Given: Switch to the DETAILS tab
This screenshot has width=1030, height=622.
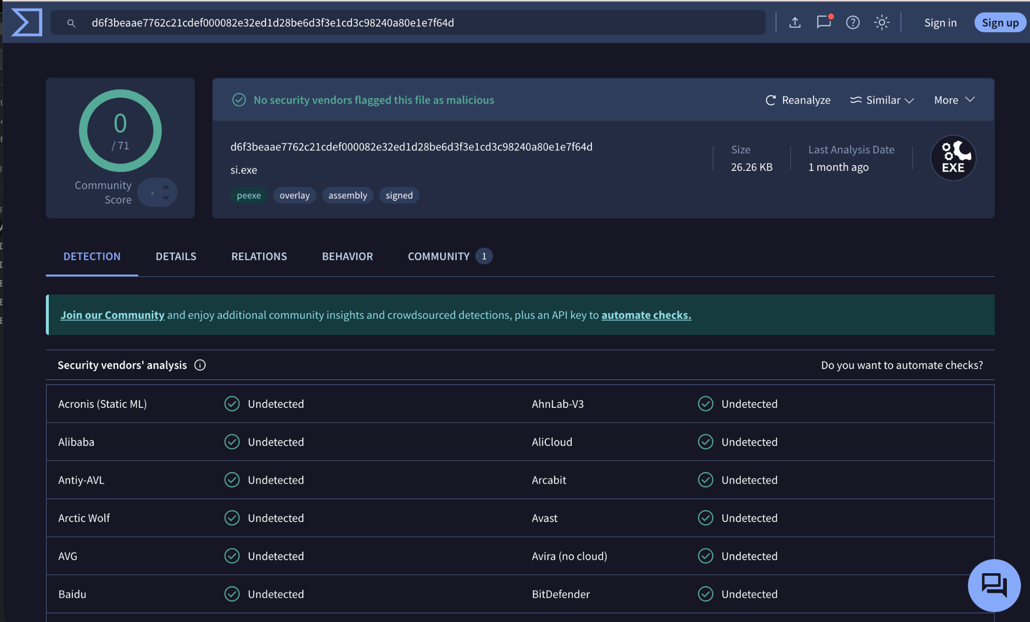Looking at the screenshot, I should (x=176, y=256).
